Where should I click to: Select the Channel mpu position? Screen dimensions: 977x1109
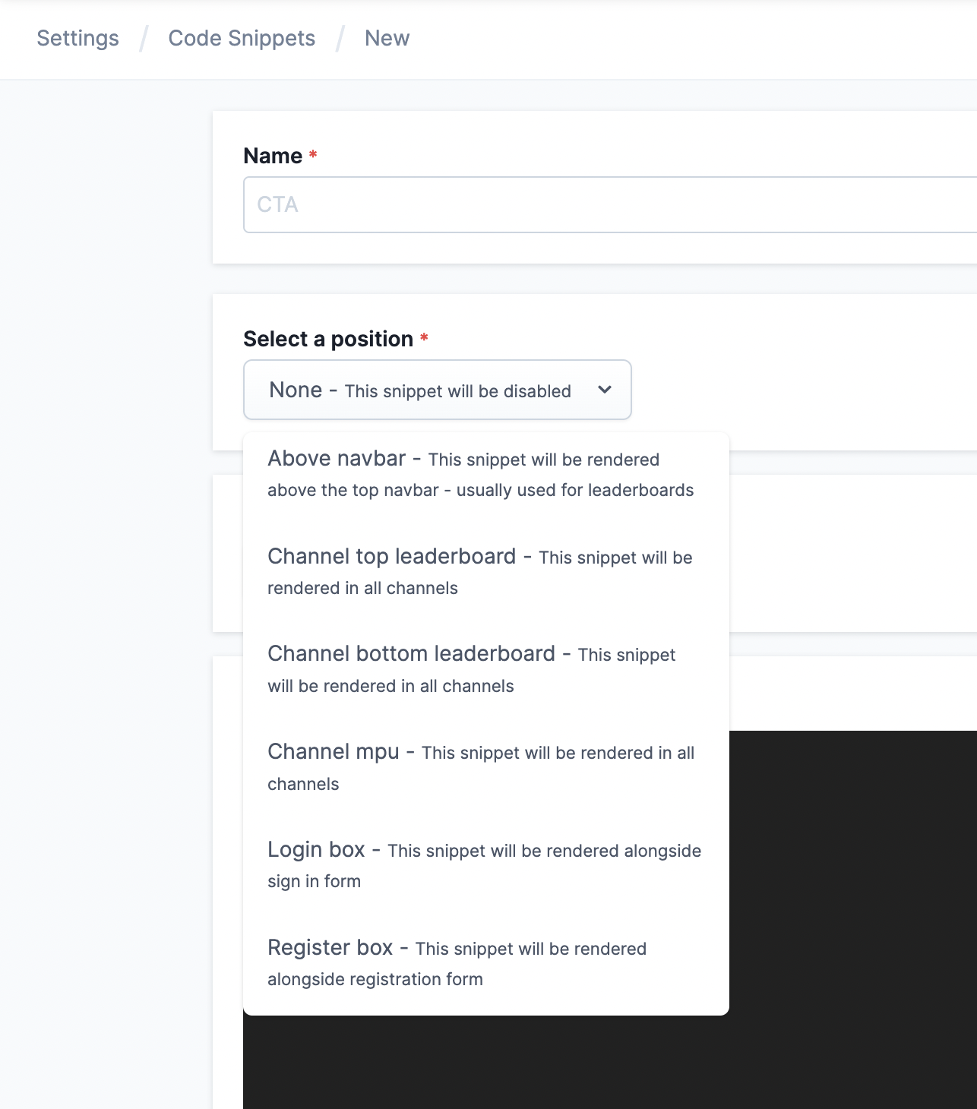pyautogui.click(x=480, y=767)
